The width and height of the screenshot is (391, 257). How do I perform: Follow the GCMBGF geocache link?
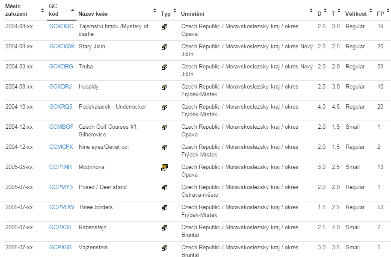61,127
